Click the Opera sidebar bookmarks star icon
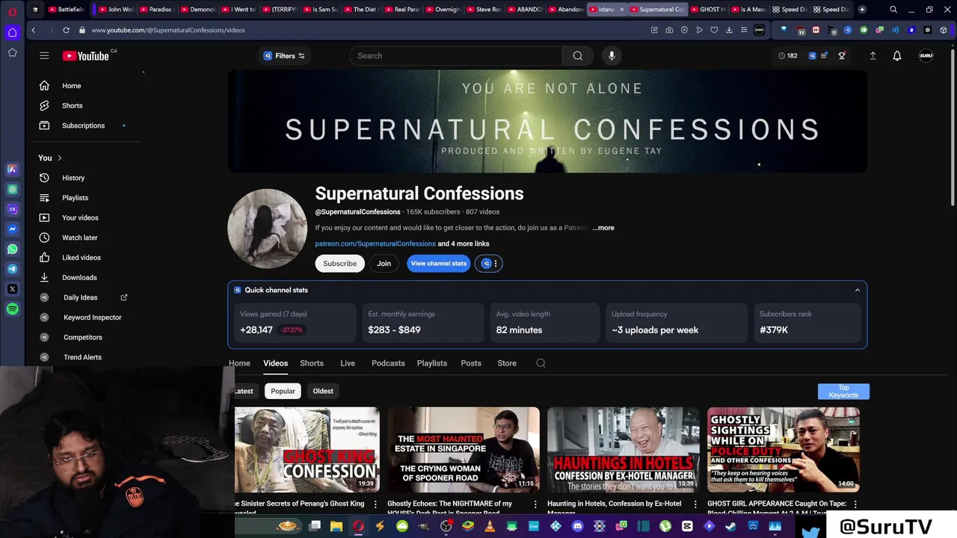This screenshot has width=957, height=538. 13,52
